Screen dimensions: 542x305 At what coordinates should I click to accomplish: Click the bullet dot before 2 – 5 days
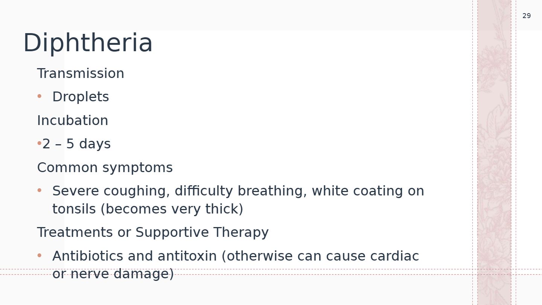point(39,143)
